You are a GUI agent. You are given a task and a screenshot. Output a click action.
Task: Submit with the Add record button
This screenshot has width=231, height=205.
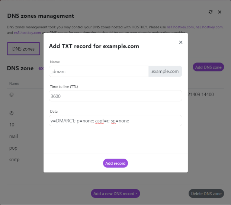pyautogui.click(x=115, y=163)
